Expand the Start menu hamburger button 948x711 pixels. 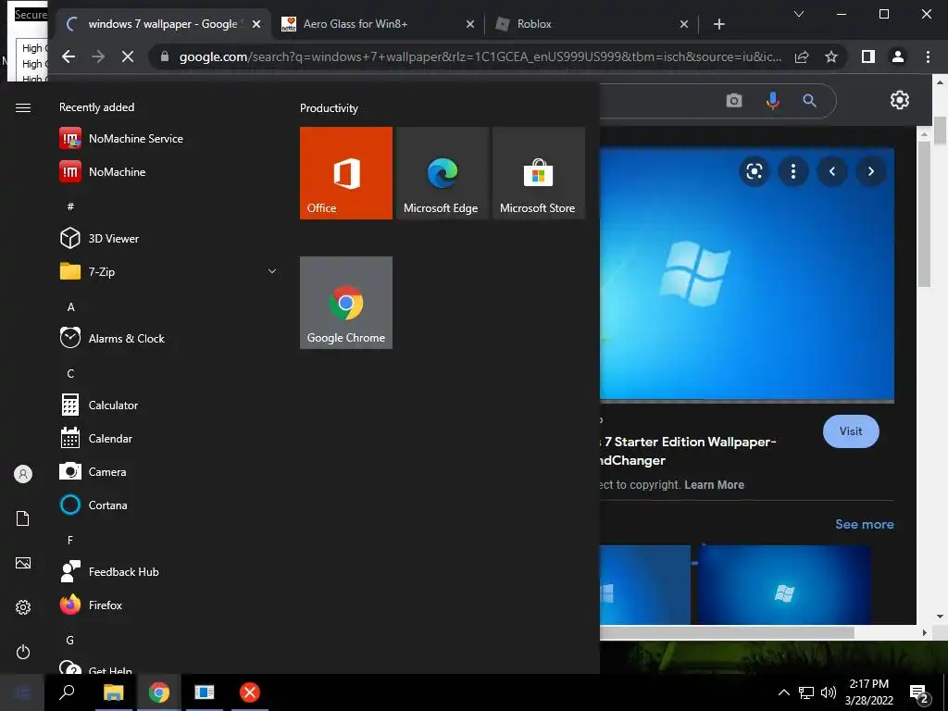coord(23,107)
